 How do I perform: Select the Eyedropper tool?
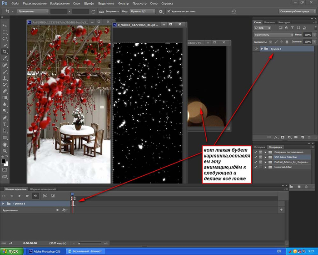tap(5, 58)
